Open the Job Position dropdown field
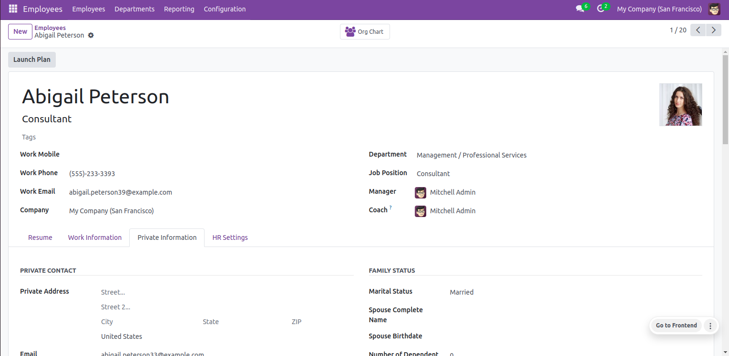Image resolution: width=729 pixels, height=356 pixels. [x=559, y=174]
